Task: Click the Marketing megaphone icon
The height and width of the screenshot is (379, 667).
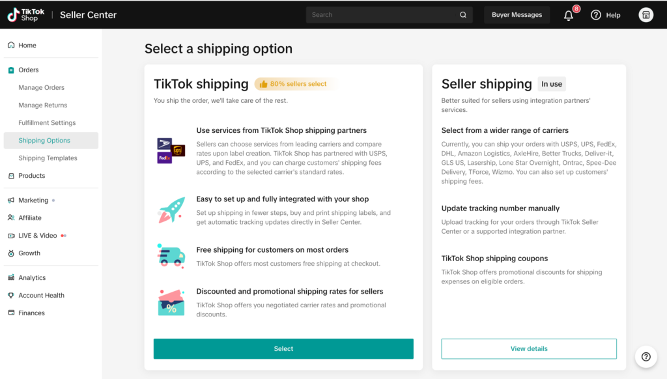Action: pyautogui.click(x=10, y=200)
